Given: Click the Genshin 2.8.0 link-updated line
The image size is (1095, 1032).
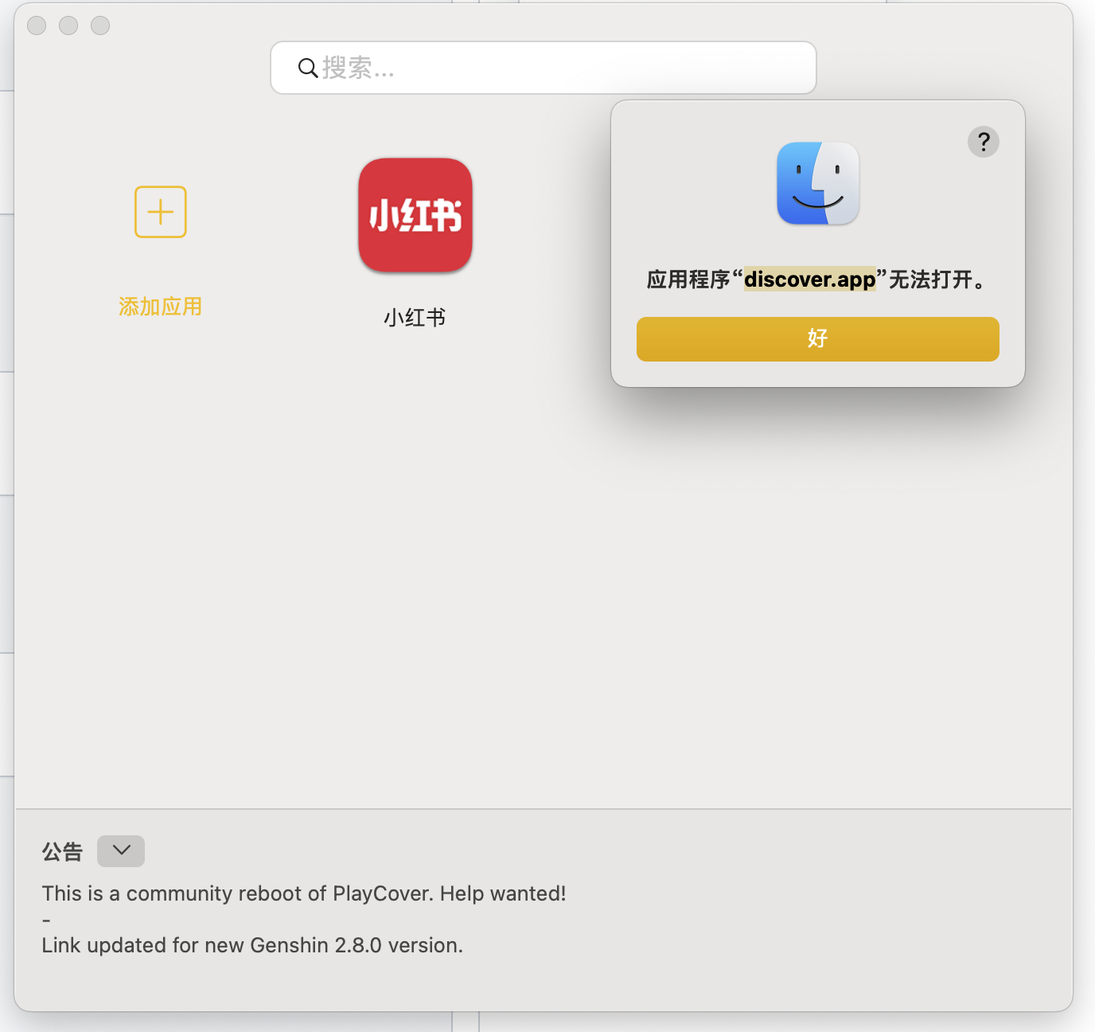Looking at the screenshot, I should click(252, 945).
